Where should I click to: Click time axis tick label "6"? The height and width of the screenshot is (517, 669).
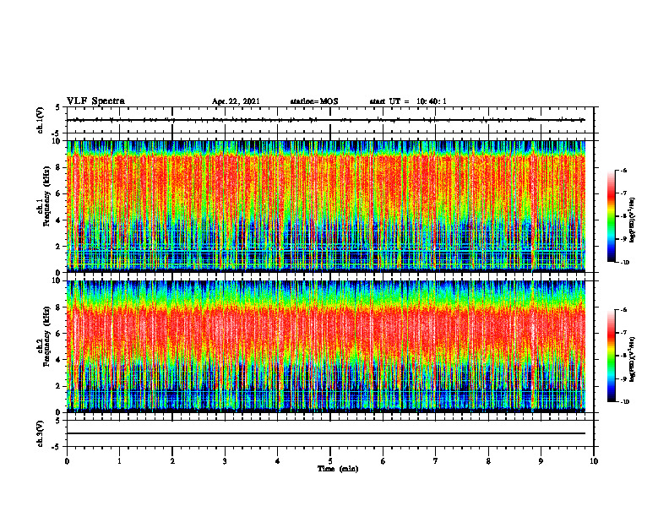click(x=383, y=461)
